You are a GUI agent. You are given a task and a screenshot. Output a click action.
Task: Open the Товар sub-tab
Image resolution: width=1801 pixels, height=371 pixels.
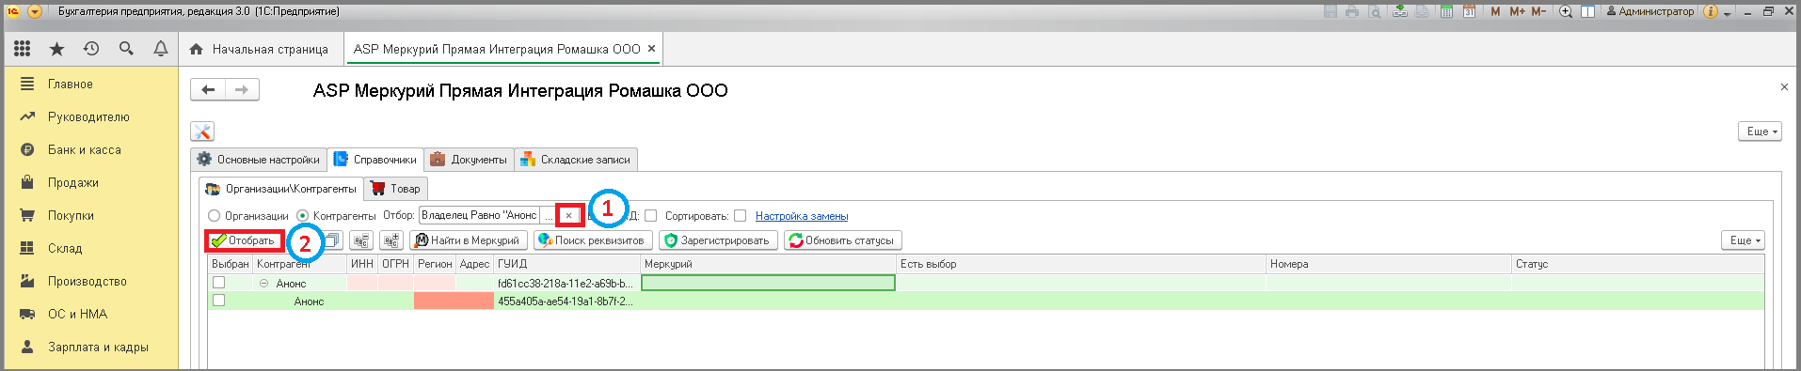coord(396,189)
